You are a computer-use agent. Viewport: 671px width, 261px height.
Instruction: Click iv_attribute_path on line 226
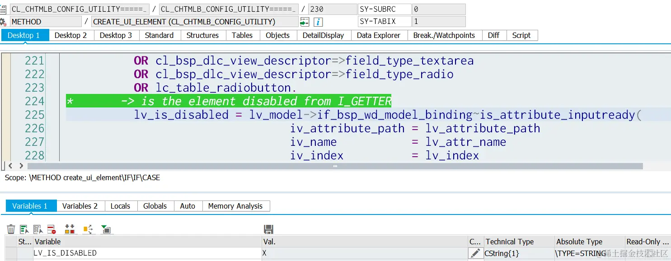(347, 128)
